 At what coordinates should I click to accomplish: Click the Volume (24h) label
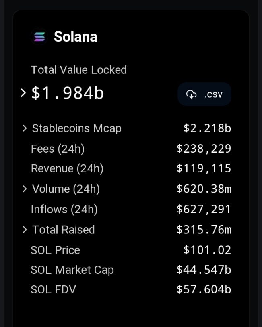(66, 189)
